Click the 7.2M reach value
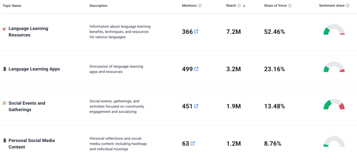The image size is (357, 160). [233, 32]
